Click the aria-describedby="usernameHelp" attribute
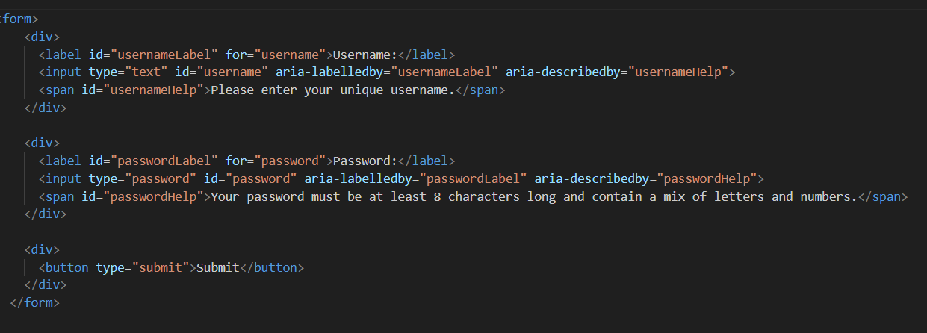Image resolution: width=927 pixels, height=333 pixels. tap(616, 72)
